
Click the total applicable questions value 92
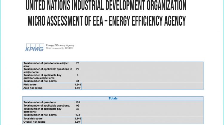78,106
